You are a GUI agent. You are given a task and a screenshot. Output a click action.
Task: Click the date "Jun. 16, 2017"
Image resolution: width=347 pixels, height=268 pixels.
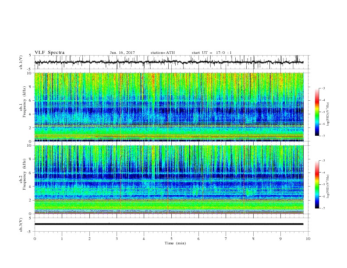122,53
